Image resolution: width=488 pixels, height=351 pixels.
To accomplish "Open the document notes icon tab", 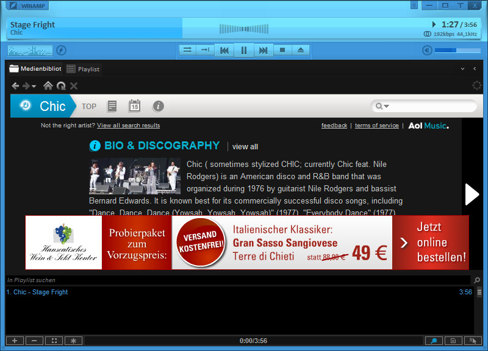I will click(x=112, y=106).
